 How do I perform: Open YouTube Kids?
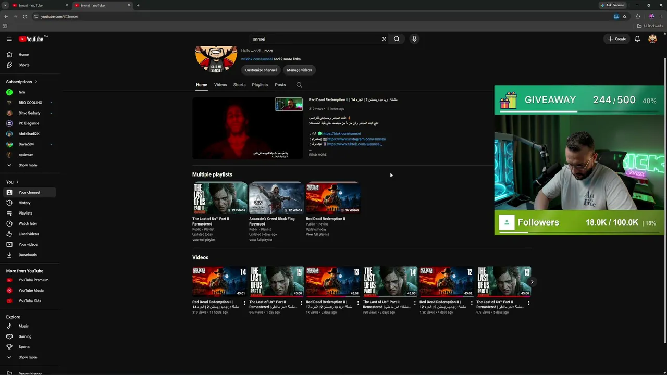coord(29,301)
